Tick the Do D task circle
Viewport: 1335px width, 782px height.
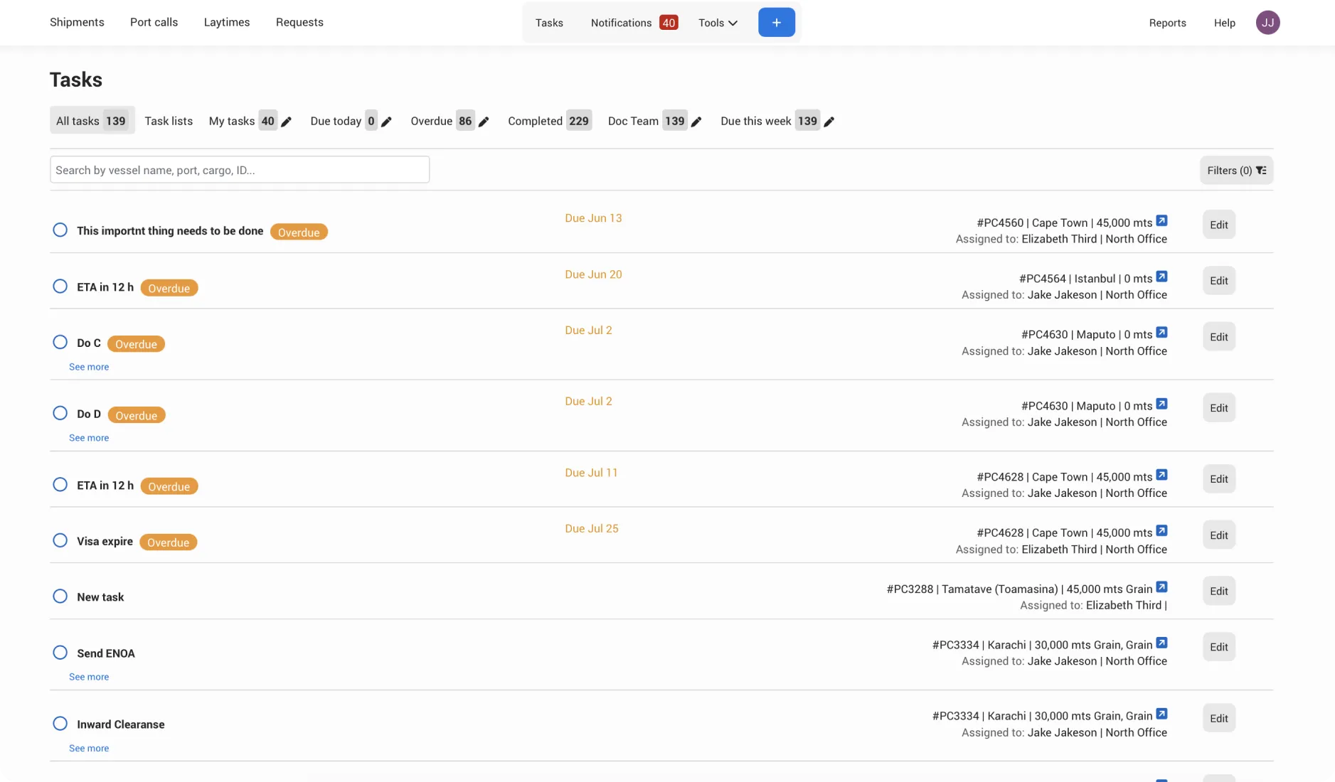(60, 414)
